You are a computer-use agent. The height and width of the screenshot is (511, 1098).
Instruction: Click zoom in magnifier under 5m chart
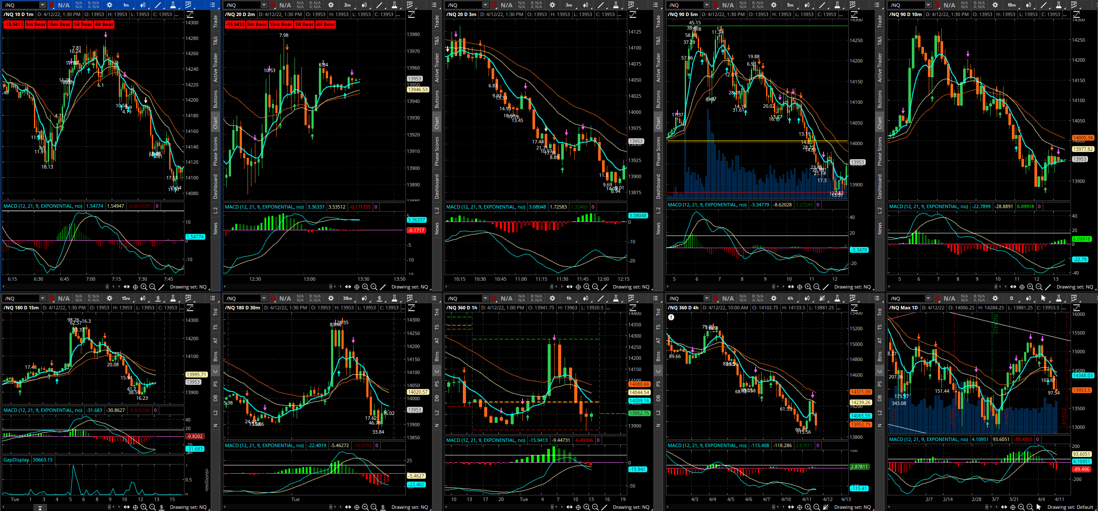[x=808, y=287]
